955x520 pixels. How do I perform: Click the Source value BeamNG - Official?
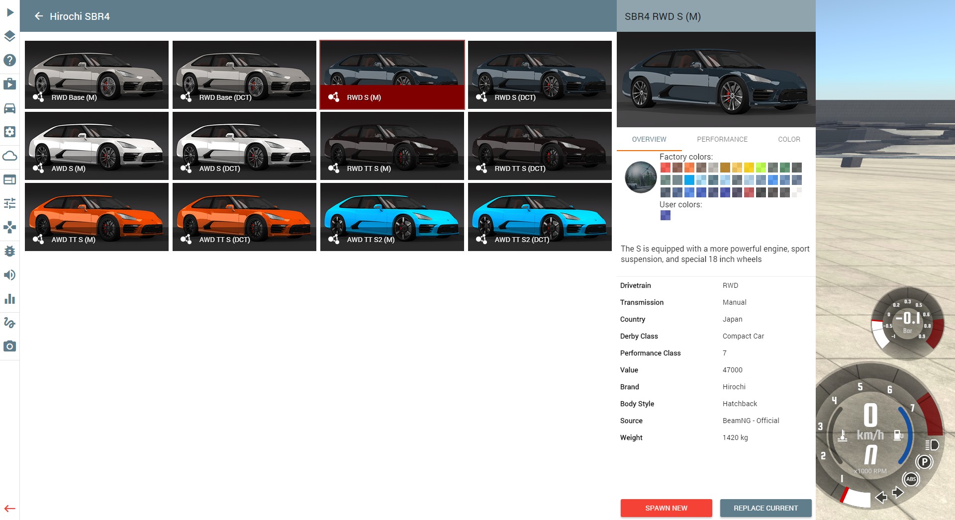(x=751, y=421)
